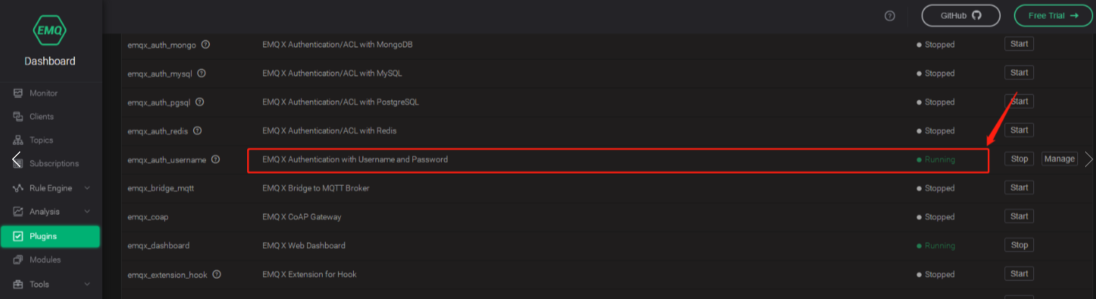The width and height of the screenshot is (1096, 299).
Task: Manage the emqx_auth_username plugin
Action: tap(1059, 159)
